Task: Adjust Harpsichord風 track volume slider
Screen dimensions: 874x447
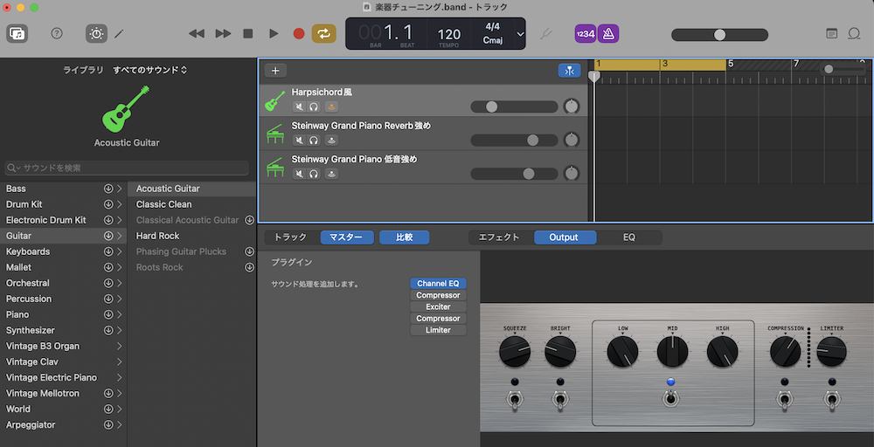Action: click(492, 107)
